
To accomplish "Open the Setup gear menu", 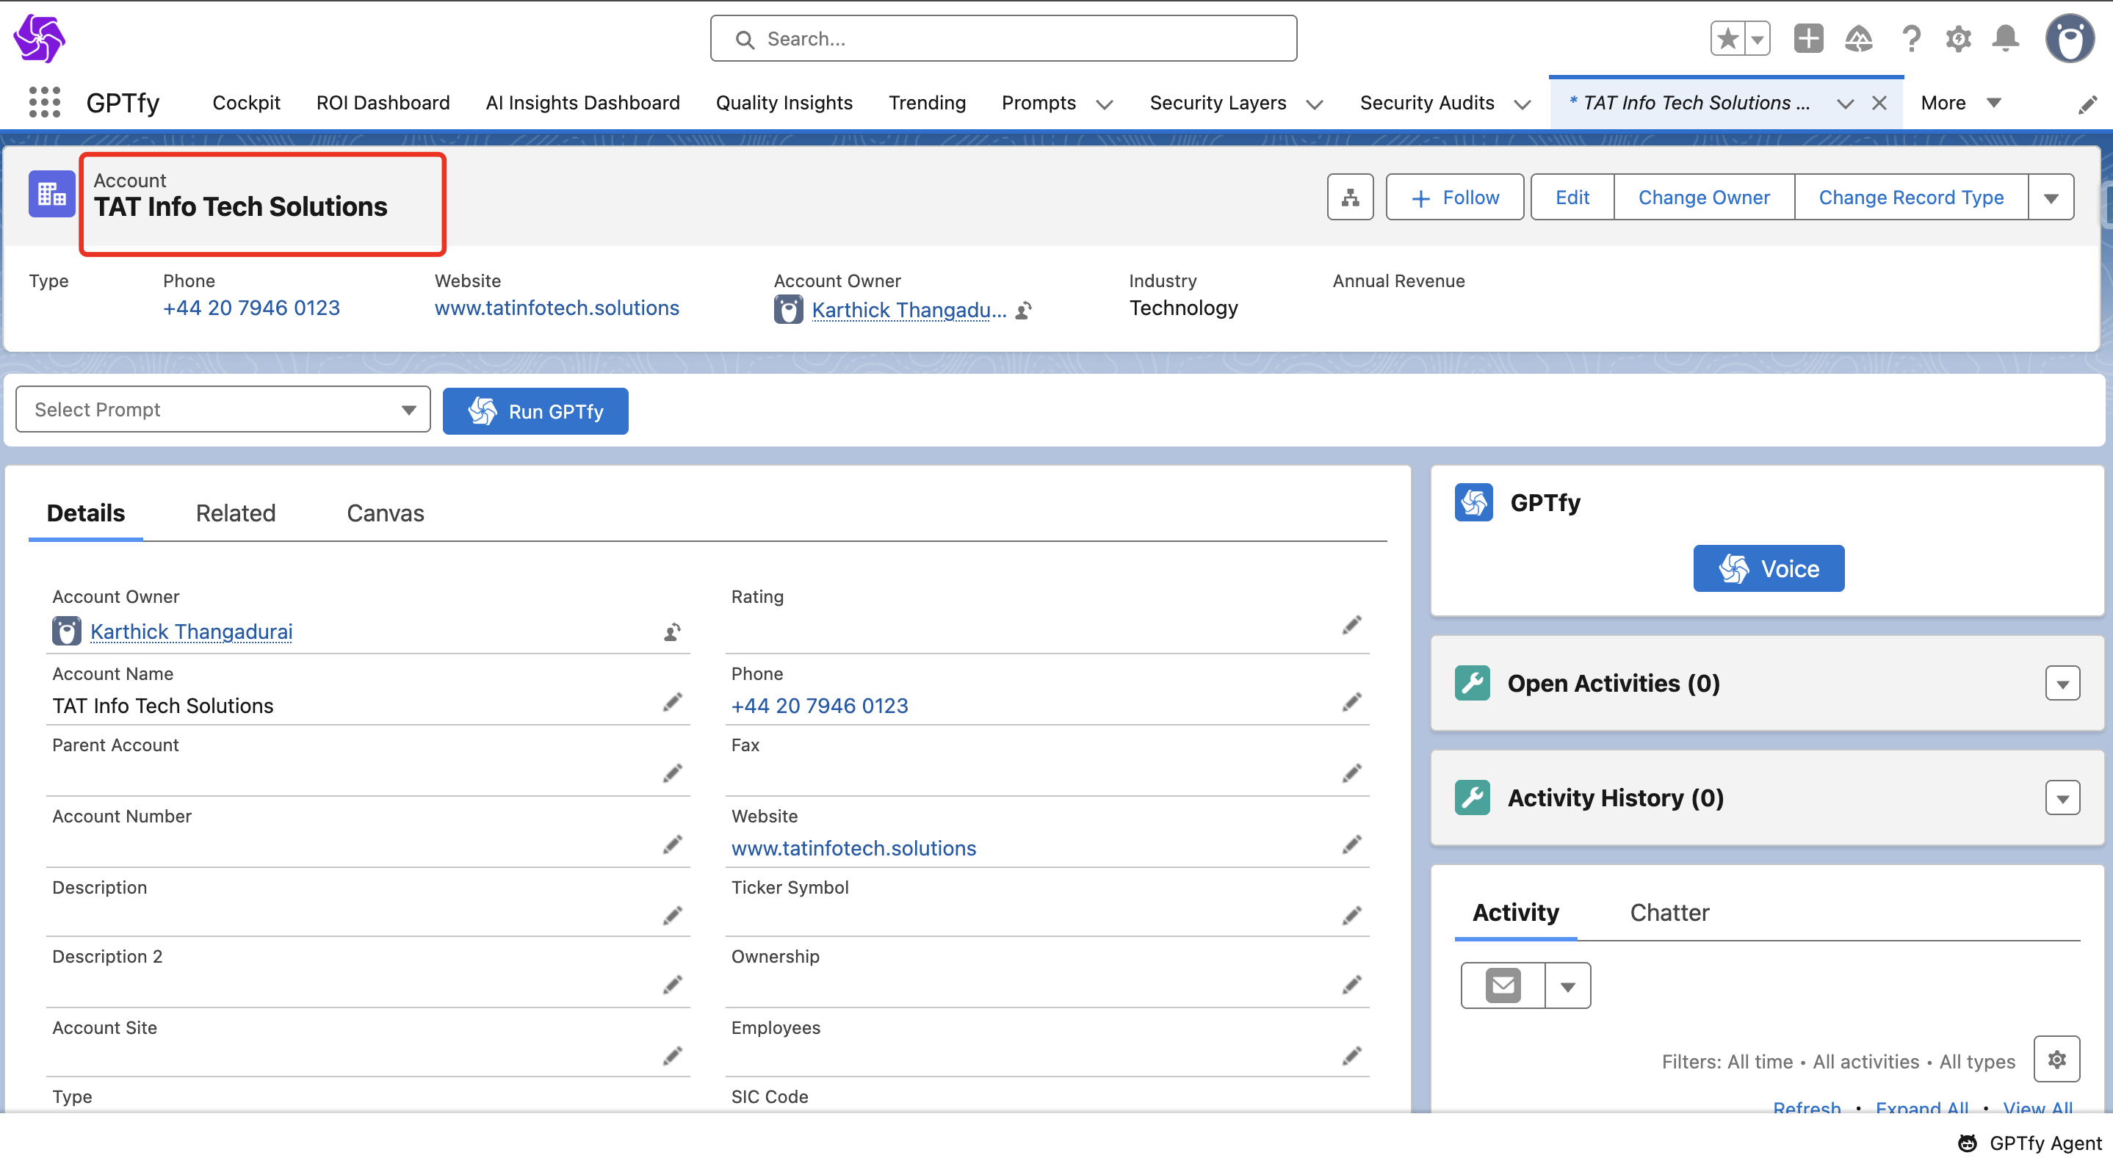I will pos(1958,38).
